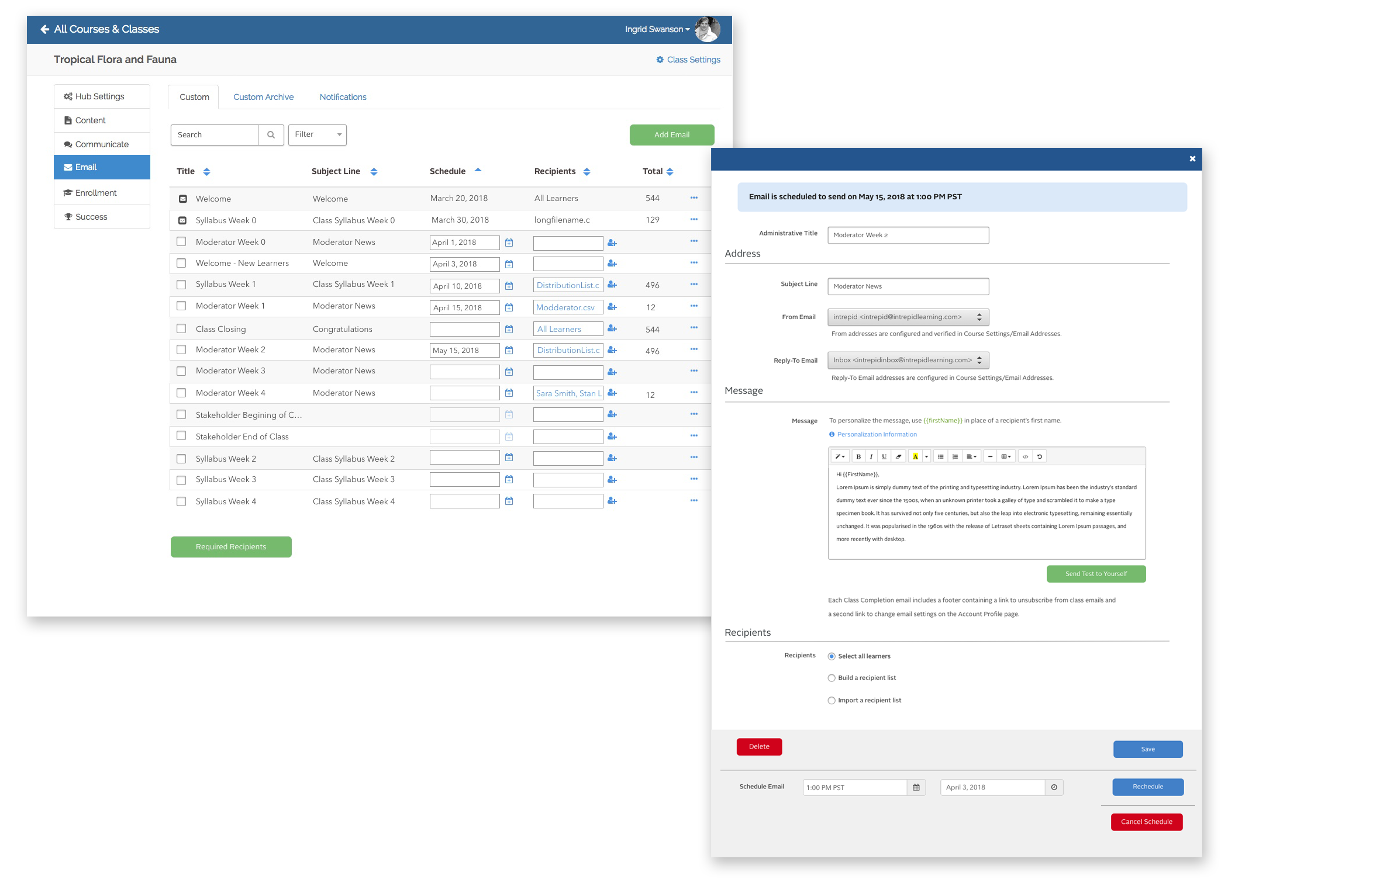Check the Class Closing row checkbox
Viewport: 1373px width, 890px height.
pos(181,328)
